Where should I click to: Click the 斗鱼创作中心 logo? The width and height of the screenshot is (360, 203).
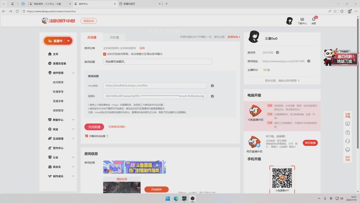click(58, 21)
